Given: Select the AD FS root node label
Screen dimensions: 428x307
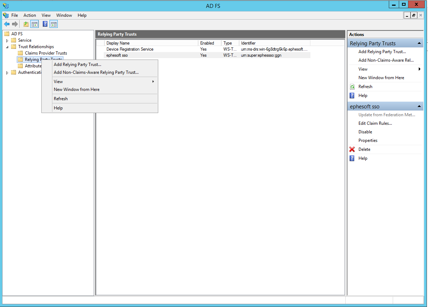Looking at the screenshot, I should point(17,34).
